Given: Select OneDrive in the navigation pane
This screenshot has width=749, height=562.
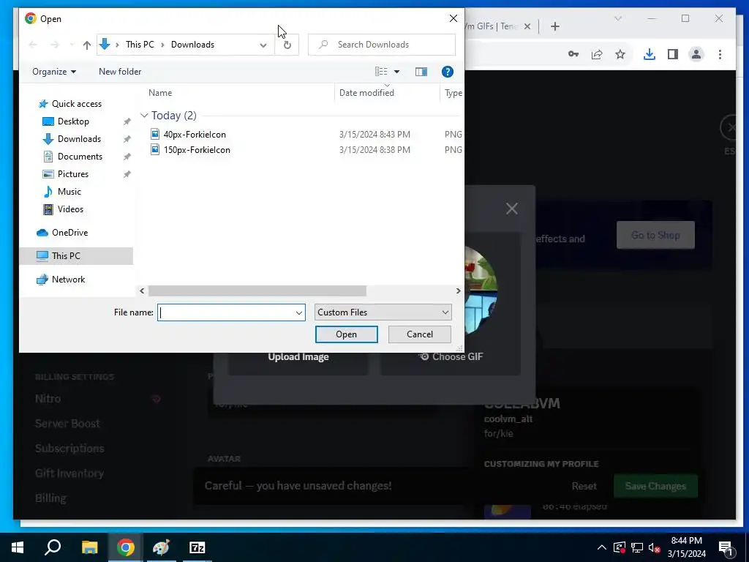Looking at the screenshot, I should click(x=69, y=233).
